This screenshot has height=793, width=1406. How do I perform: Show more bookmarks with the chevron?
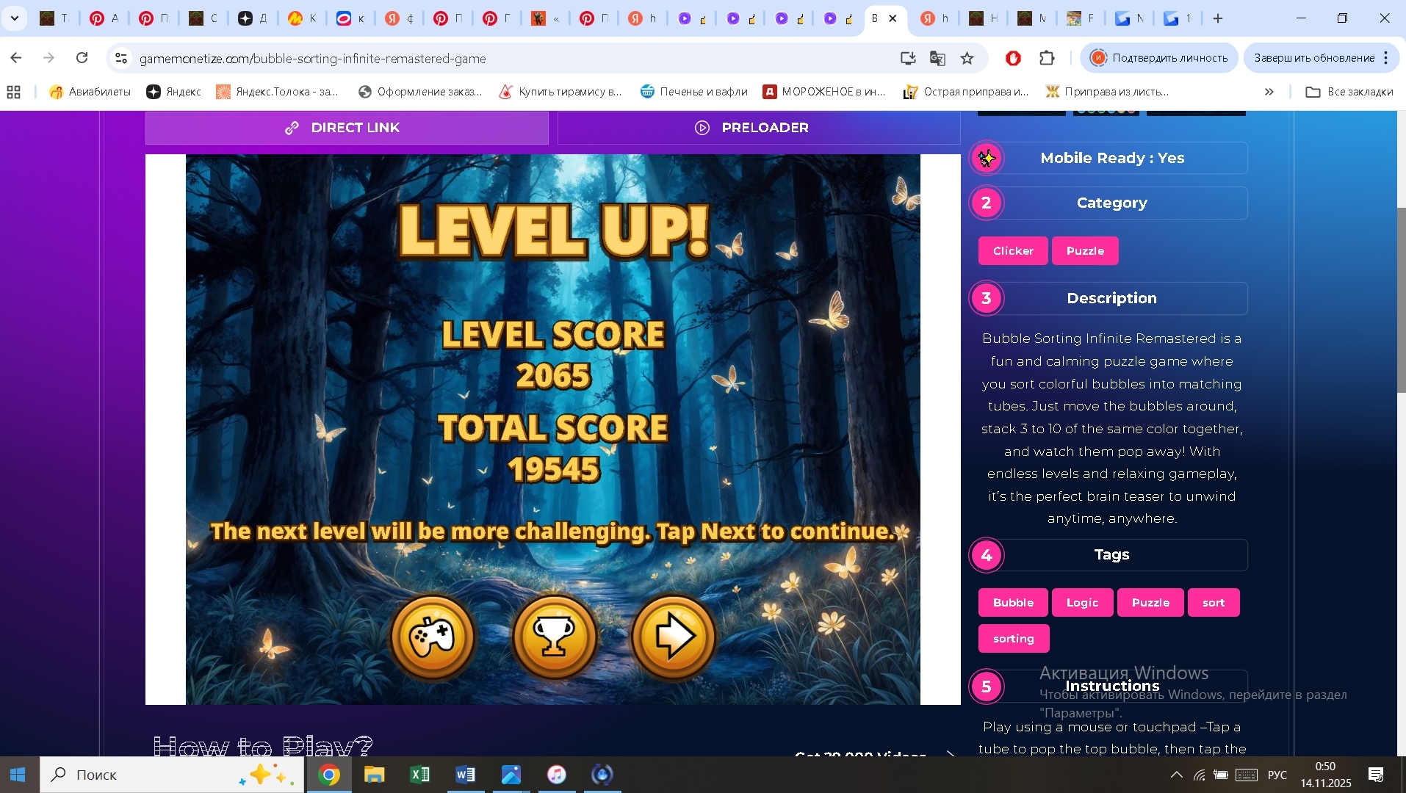point(1269,92)
